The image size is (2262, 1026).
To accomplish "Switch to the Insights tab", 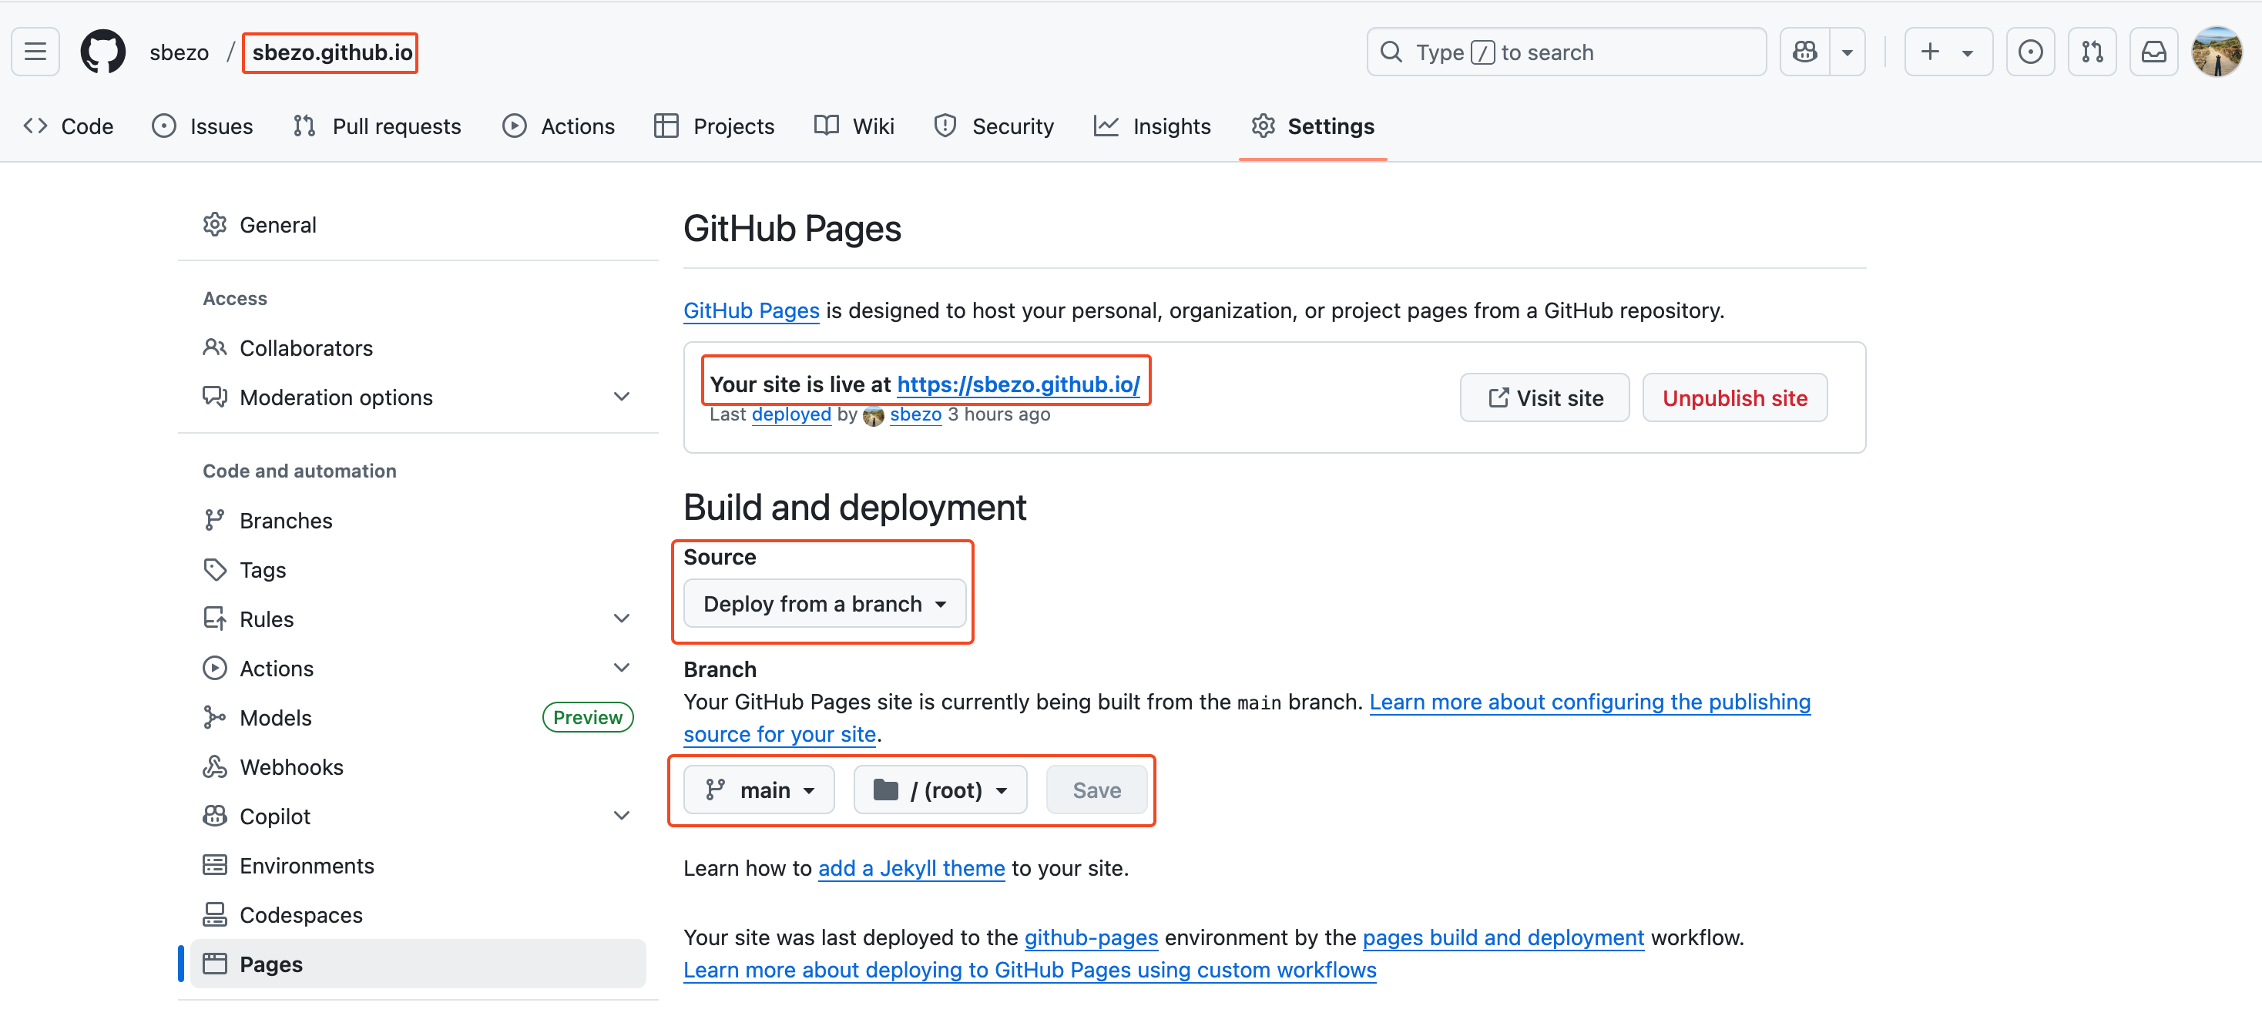I will click(1152, 126).
